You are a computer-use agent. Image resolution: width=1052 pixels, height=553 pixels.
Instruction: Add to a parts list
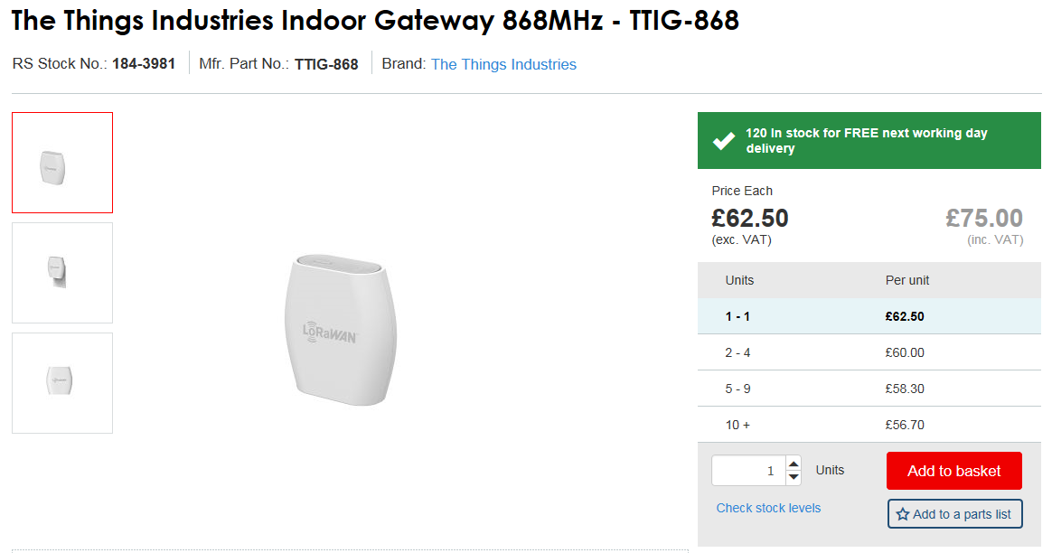(954, 514)
